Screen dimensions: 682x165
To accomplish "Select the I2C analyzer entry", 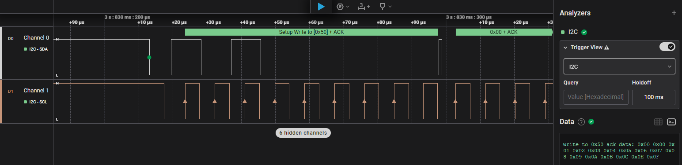I will pos(573,32).
